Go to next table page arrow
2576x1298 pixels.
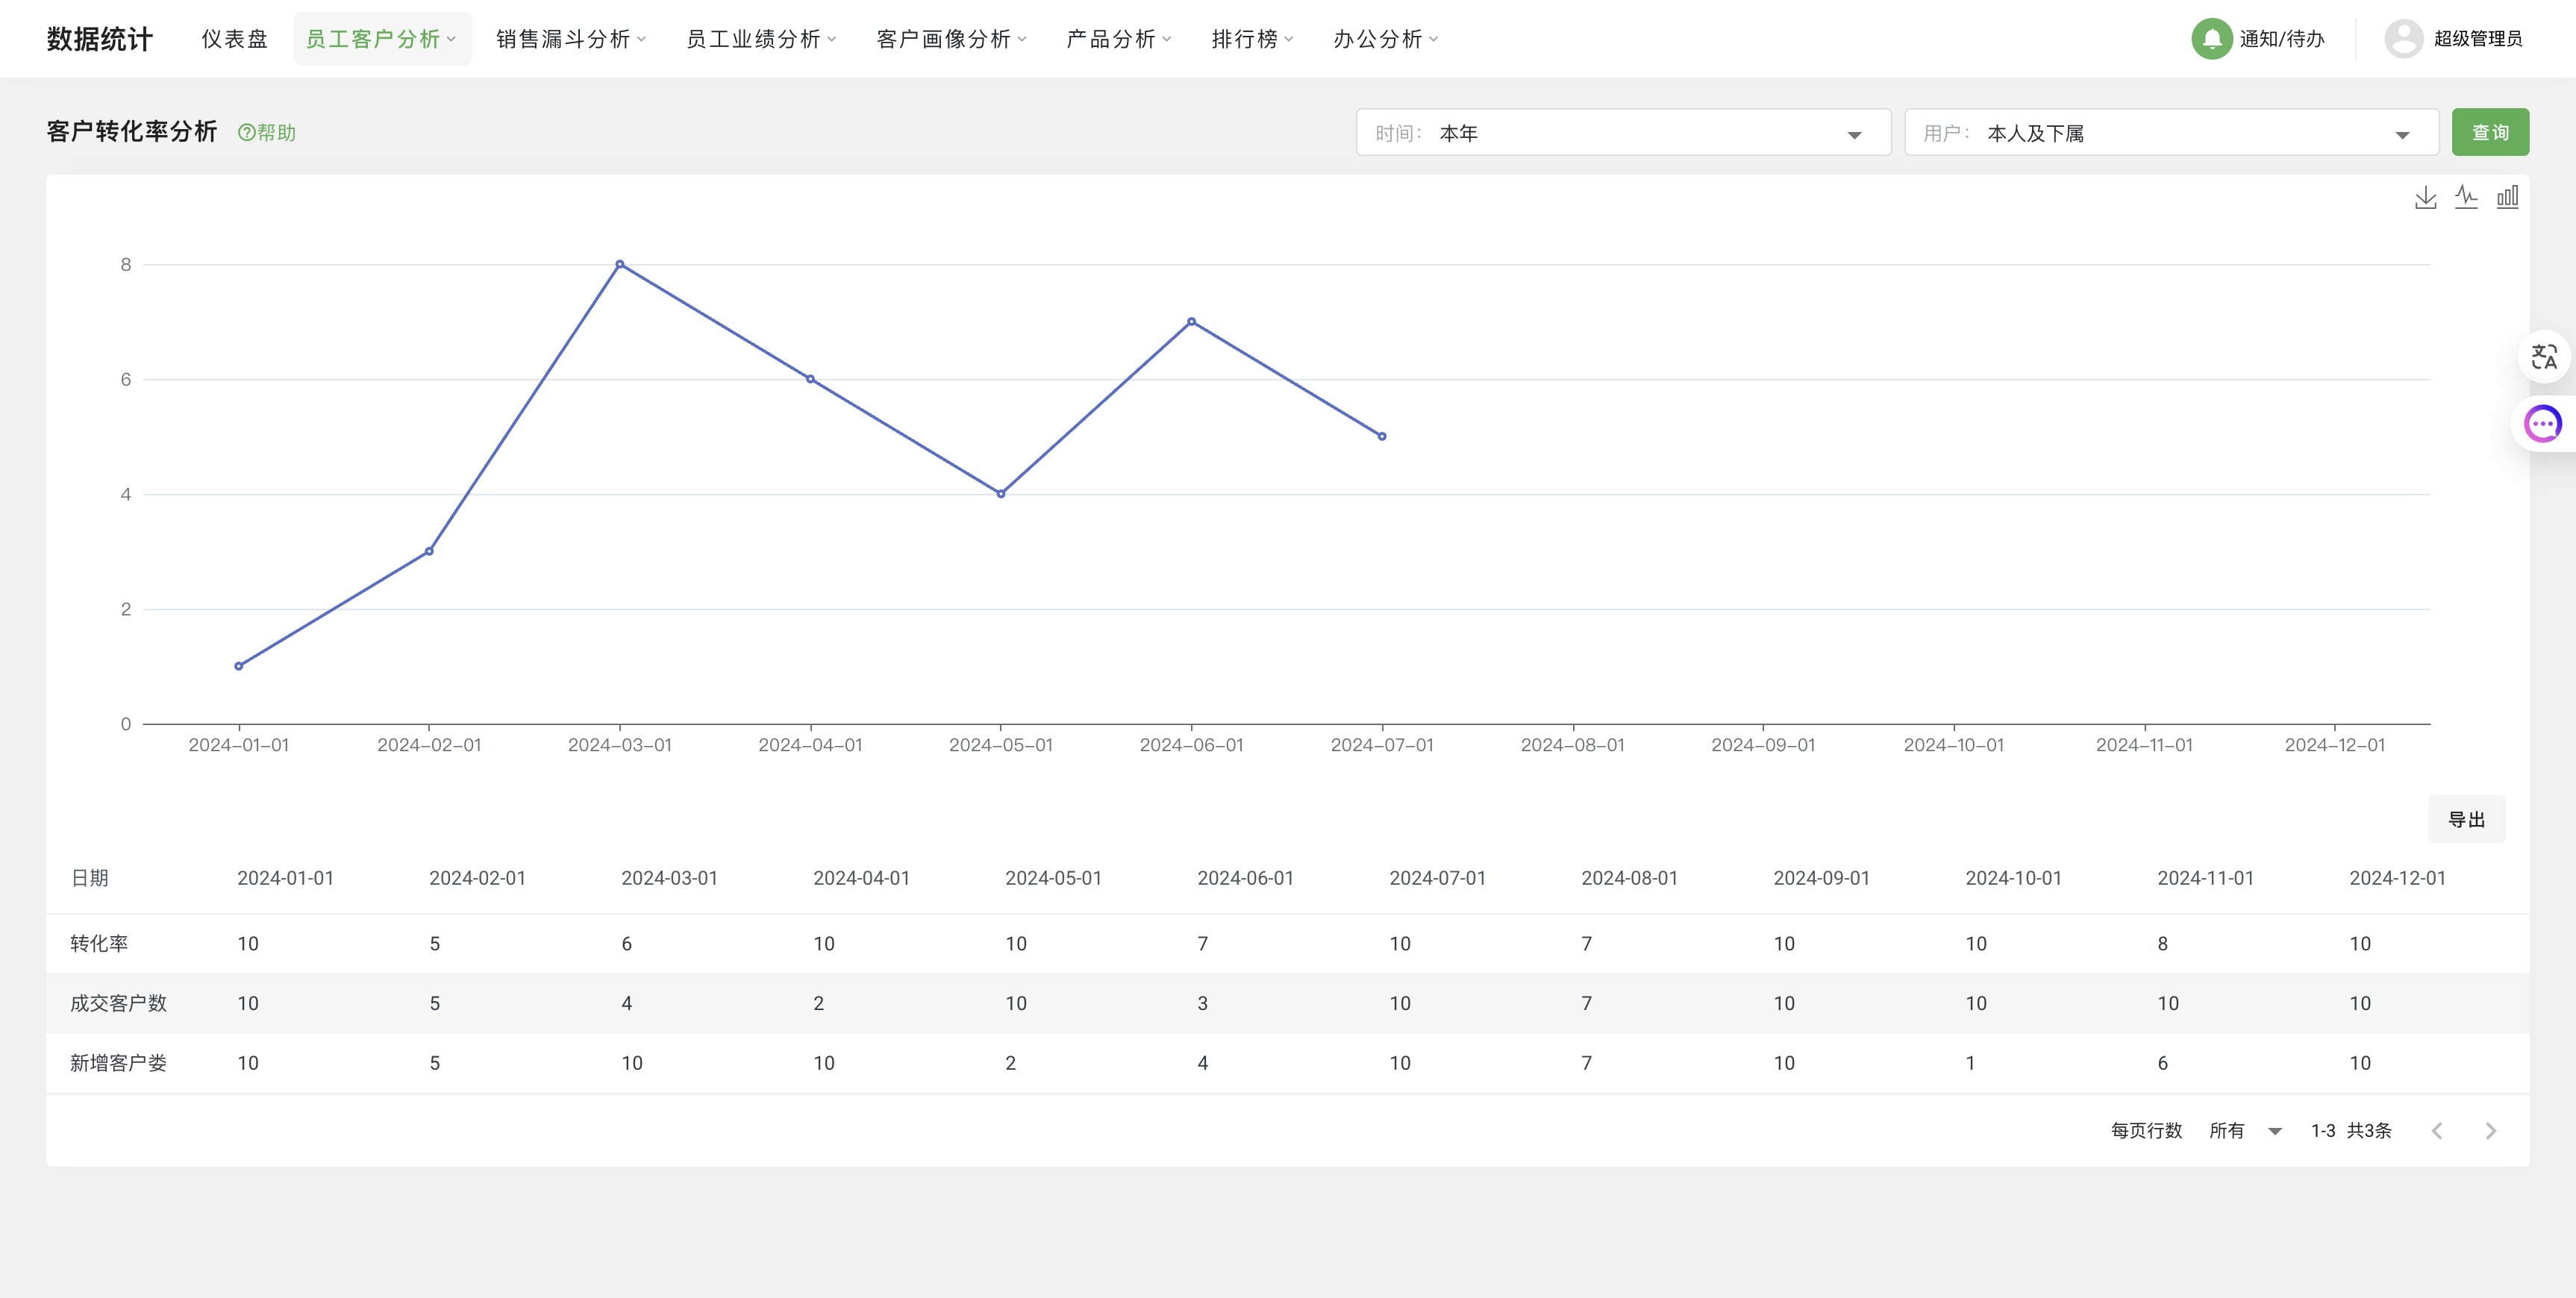pos(2490,1131)
